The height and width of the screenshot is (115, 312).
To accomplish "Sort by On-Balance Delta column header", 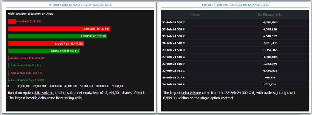I will click(x=270, y=15).
